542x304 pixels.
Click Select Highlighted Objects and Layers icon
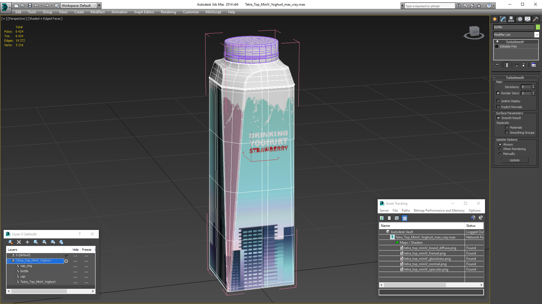36,242
